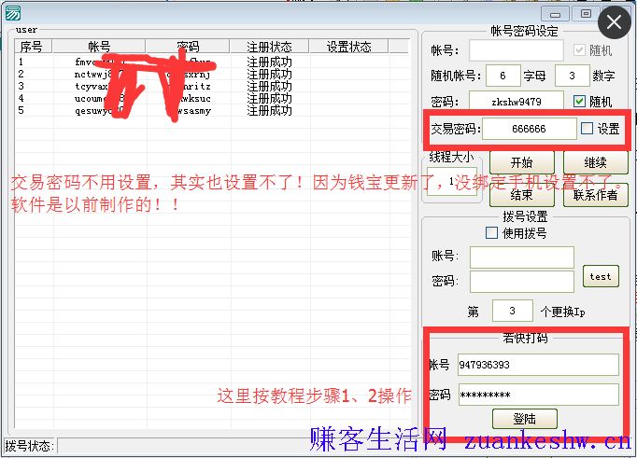Select row with 序号 5

[x=212, y=110]
